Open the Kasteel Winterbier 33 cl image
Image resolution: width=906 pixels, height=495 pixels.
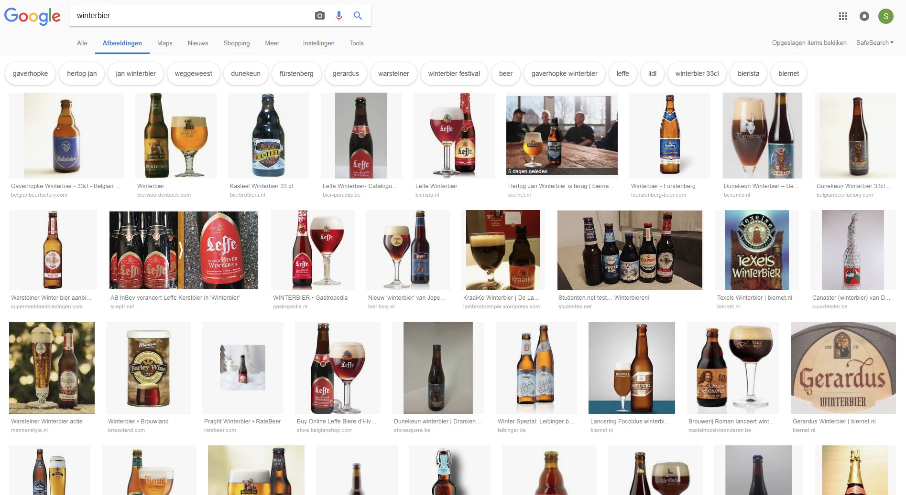click(269, 136)
